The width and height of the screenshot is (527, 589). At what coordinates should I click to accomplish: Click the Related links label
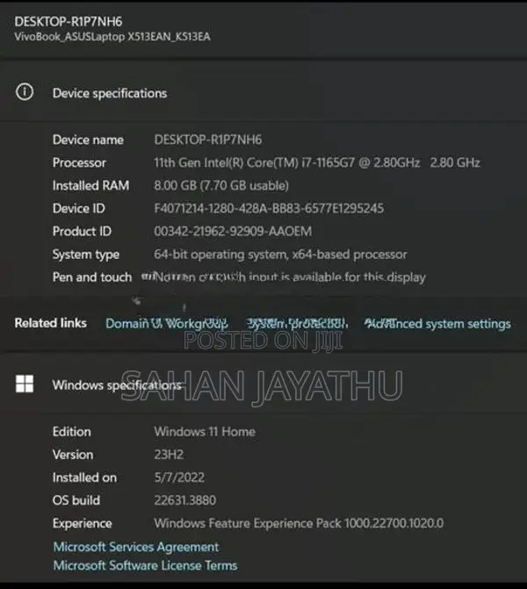(50, 323)
